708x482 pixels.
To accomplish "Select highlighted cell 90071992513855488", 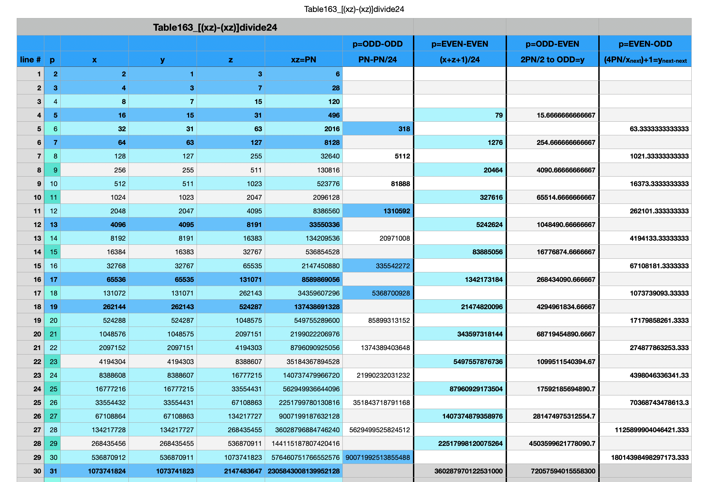I will click(x=378, y=457).
